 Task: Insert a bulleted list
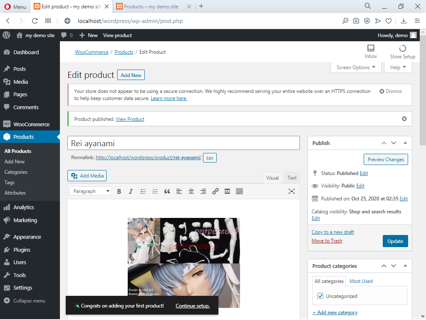click(143, 192)
